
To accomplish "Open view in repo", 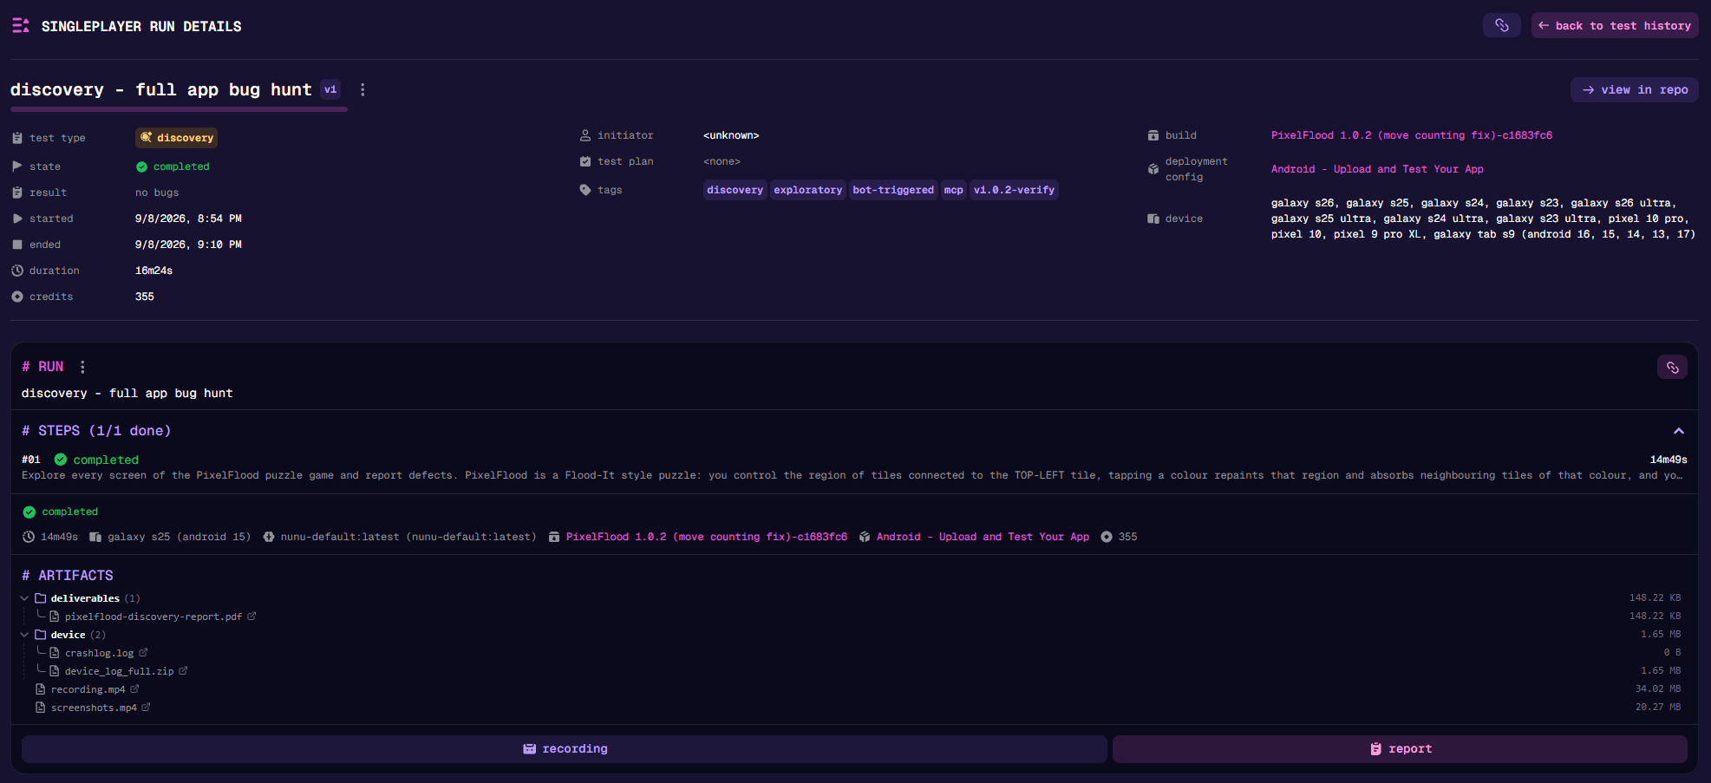I will pos(1635,89).
